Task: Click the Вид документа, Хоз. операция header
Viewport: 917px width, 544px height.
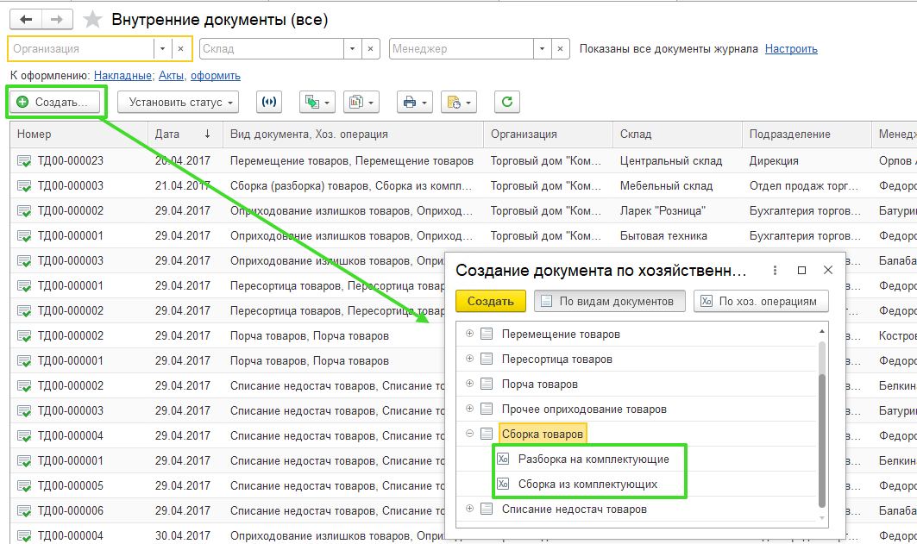Action: (x=353, y=134)
